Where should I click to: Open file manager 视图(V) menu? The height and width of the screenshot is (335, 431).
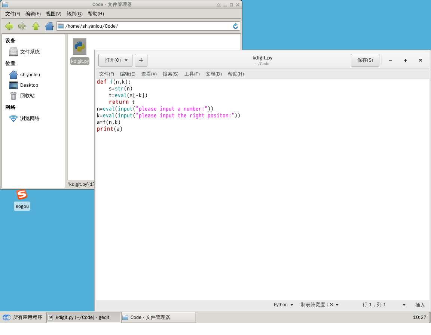54,14
